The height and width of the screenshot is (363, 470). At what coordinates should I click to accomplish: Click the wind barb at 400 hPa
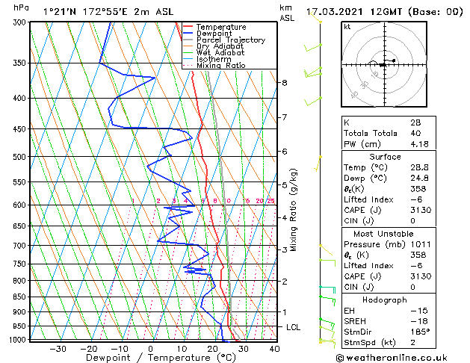(313, 102)
